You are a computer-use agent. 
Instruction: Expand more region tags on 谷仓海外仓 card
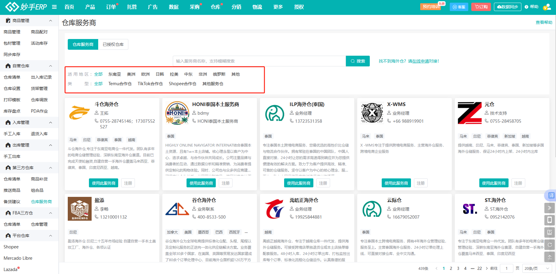click(x=246, y=232)
